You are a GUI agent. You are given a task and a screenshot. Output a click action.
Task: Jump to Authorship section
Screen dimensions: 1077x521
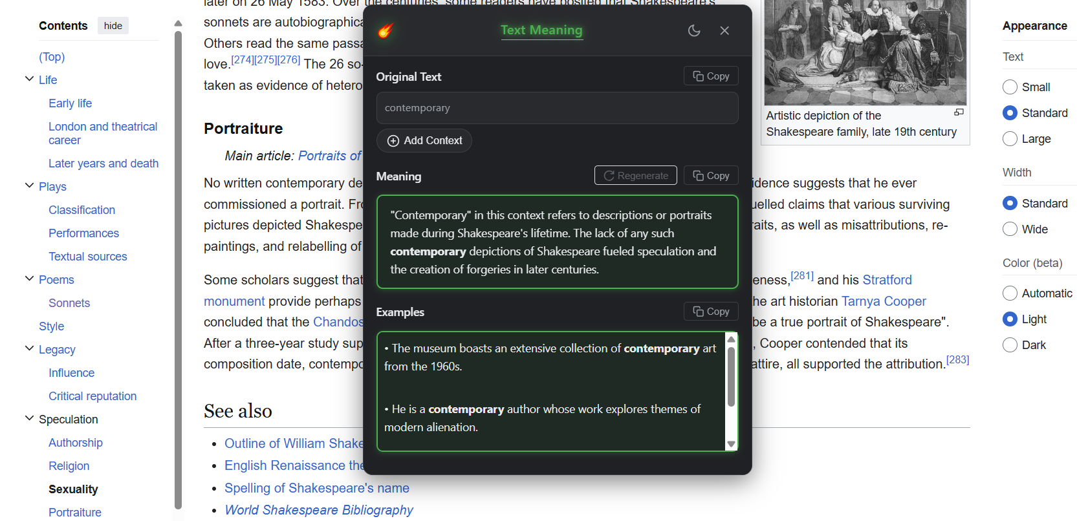click(x=75, y=443)
